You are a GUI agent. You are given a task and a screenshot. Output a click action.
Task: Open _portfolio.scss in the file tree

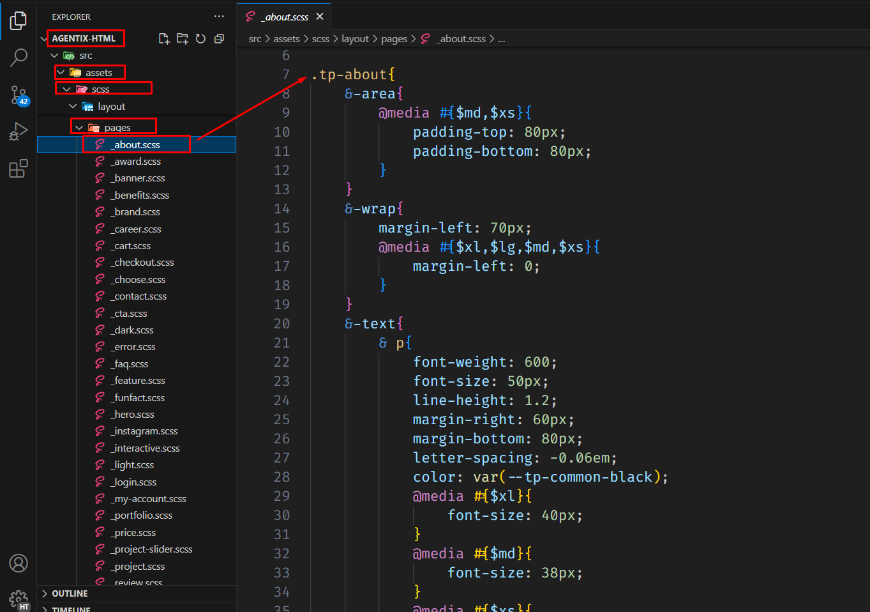[143, 516]
